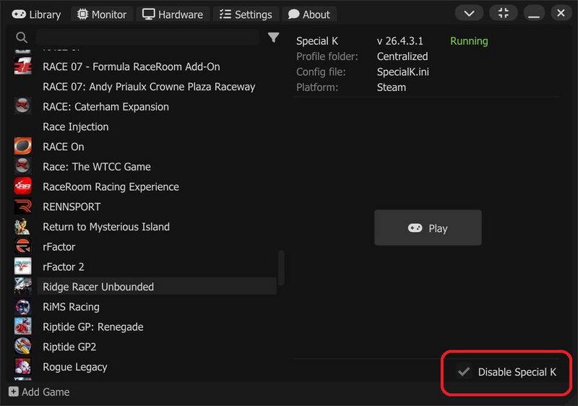Close the Special K window

pos(561,13)
